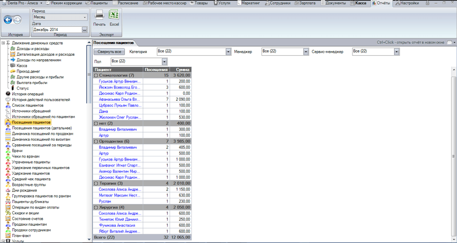Go back using the blue History arrow
The width and height of the screenshot is (457, 243).
coord(8,20)
